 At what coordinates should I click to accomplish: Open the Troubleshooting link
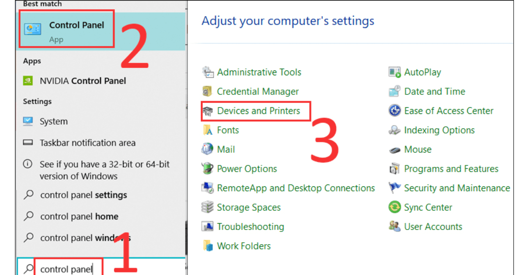coord(250,227)
